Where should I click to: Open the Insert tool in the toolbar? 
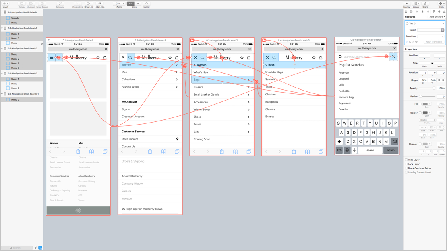[x=5, y=4]
